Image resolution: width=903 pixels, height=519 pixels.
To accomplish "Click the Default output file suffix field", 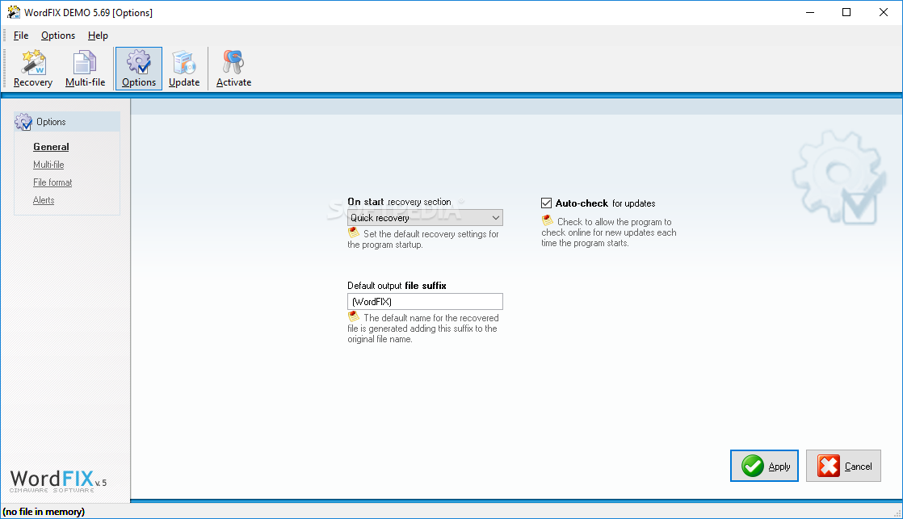I will pos(425,302).
